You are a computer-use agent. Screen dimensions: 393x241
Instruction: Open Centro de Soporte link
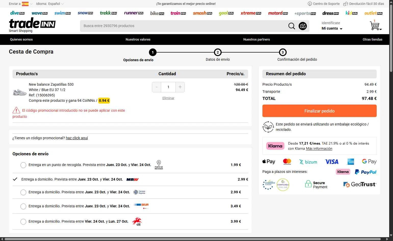[326, 4]
